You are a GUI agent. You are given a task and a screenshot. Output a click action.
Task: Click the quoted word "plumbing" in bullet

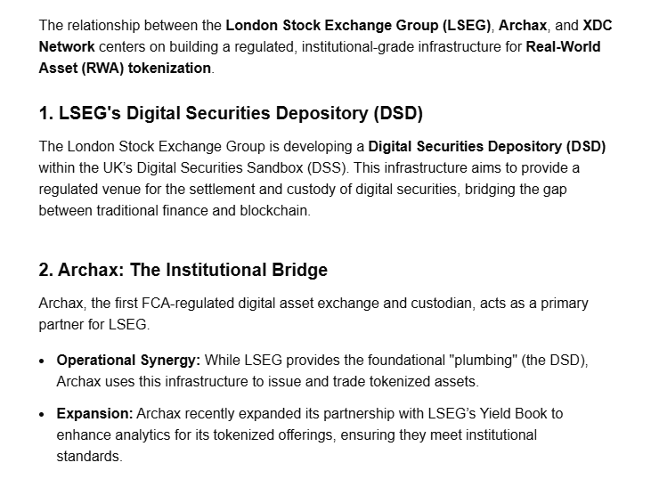pos(484,360)
